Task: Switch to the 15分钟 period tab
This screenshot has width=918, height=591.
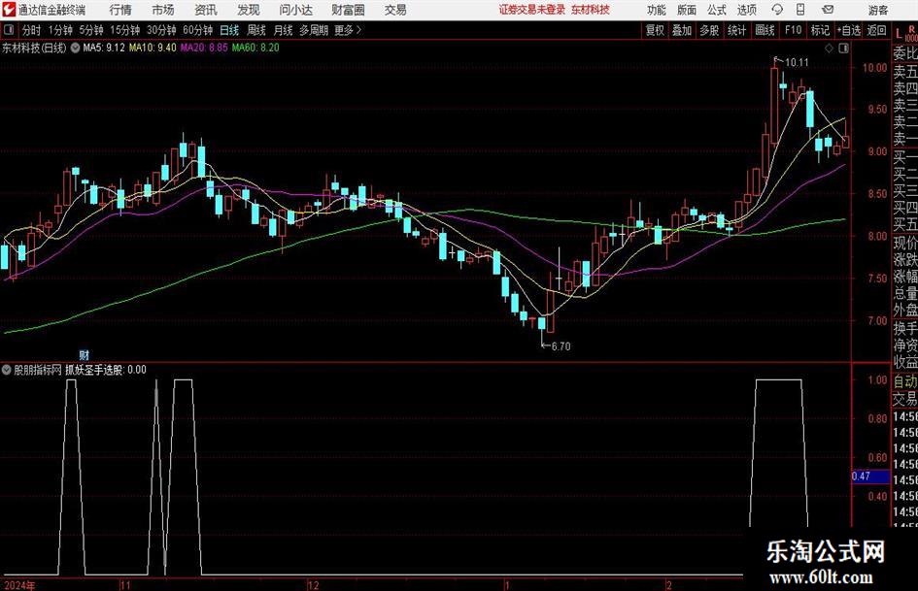Action: pyautogui.click(x=124, y=30)
